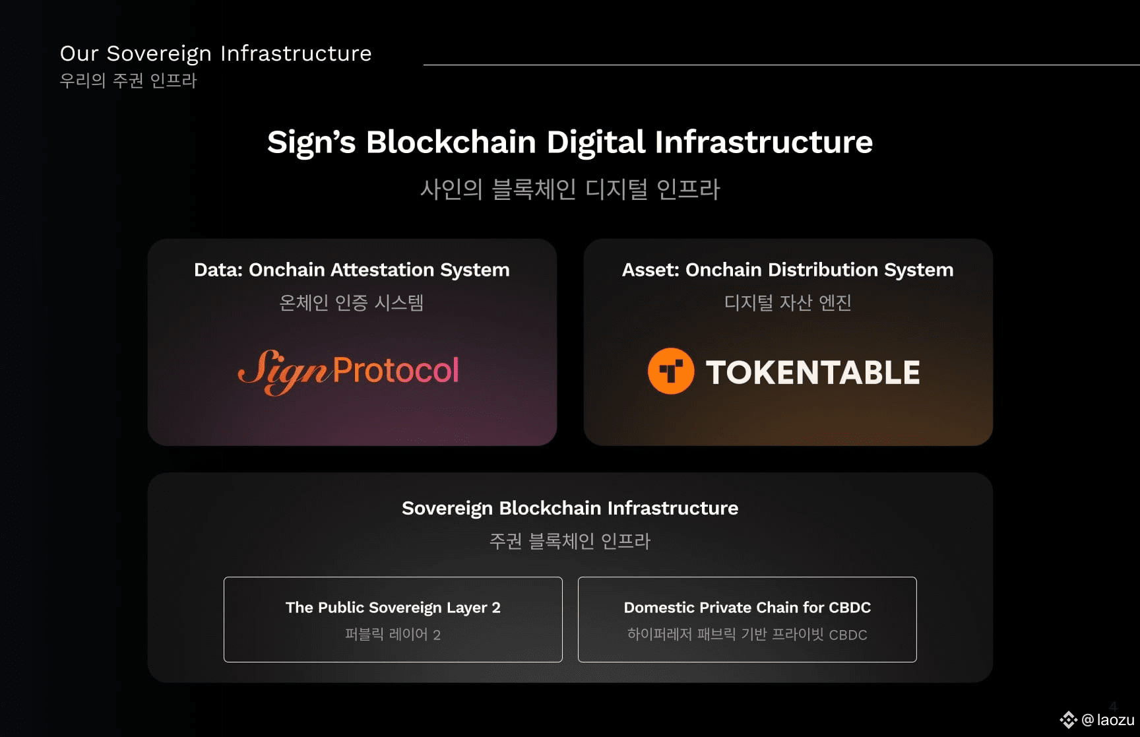Click the Our Sovereign Infrastructure header text
The image size is (1140, 737).
point(216,53)
